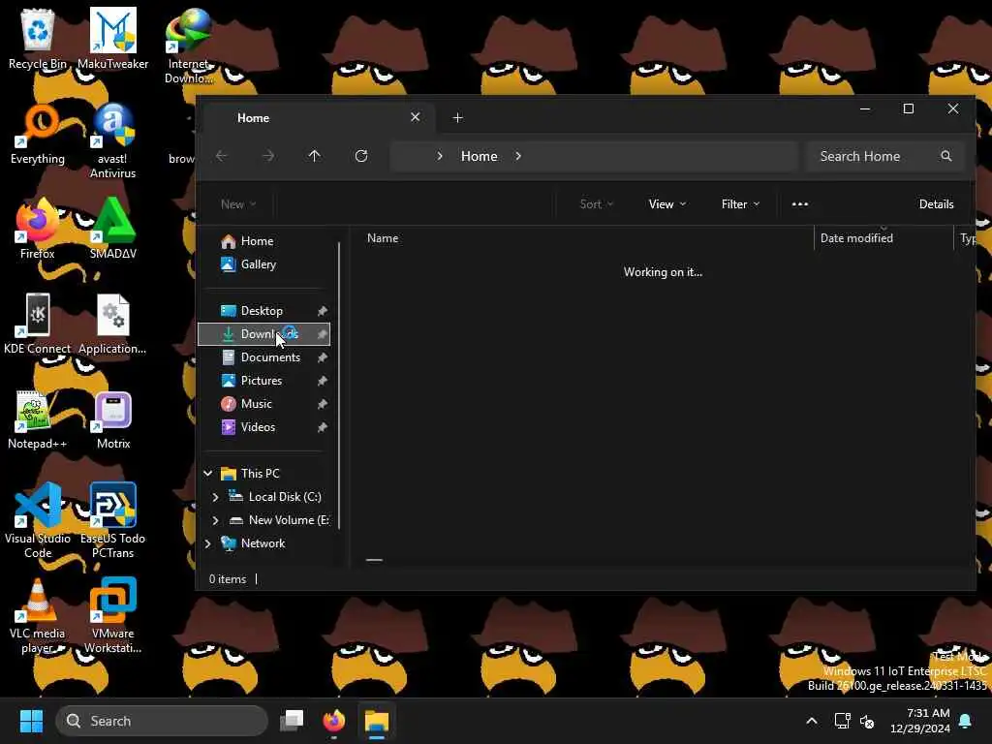Launch VMware Workstation desktop shortcut

pyautogui.click(x=112, y=615)
